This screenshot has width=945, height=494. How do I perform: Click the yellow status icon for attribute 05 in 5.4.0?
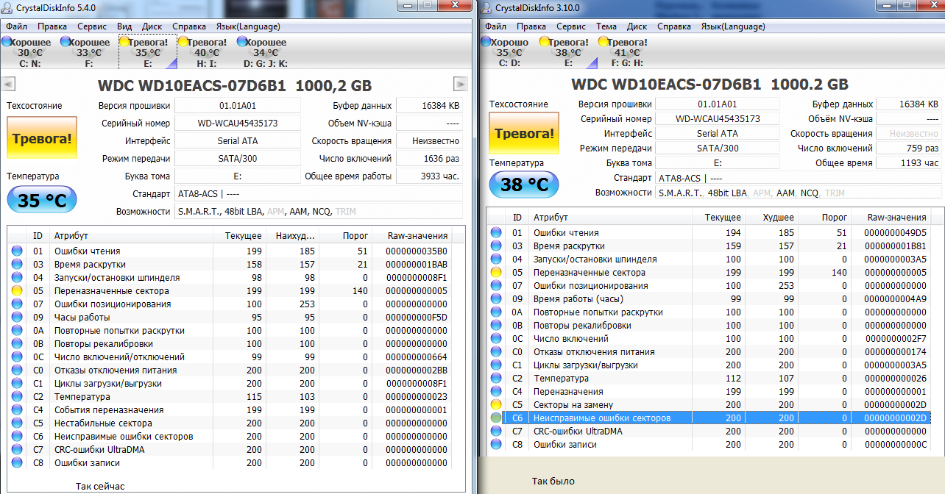(17, 290)
